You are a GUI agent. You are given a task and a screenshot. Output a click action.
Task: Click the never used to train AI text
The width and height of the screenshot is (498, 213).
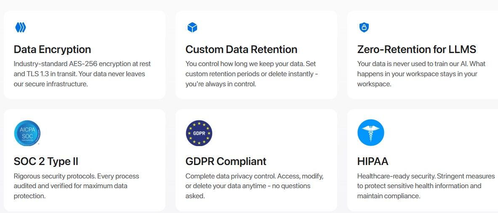(x=421, y=64)
